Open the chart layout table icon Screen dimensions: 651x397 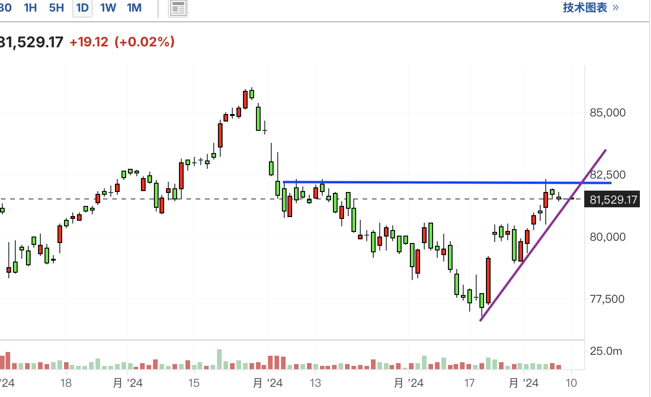[x=179, y=8]
